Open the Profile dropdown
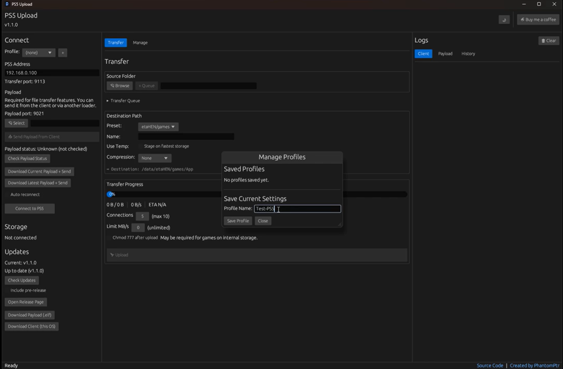 pos(38,53)
